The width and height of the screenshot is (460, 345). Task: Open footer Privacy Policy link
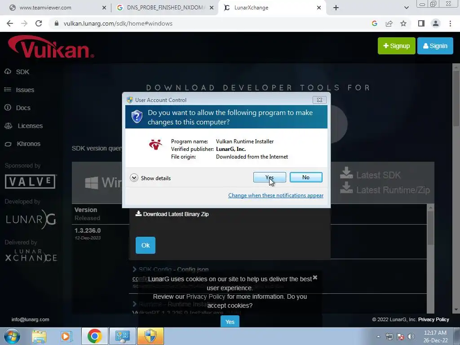point(433,319)
